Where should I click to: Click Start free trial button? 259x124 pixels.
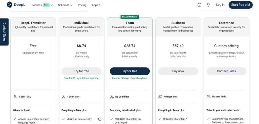(241, 5)
